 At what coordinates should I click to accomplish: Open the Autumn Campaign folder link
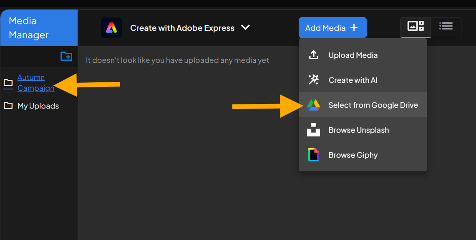coord(35,82)
